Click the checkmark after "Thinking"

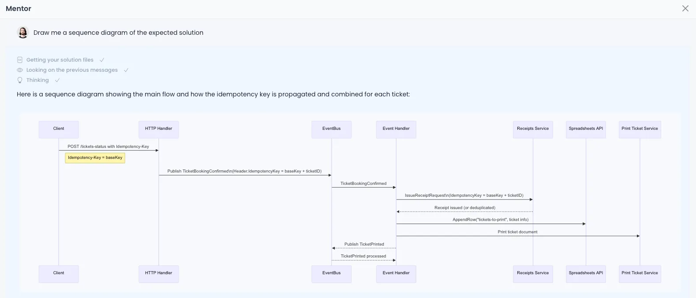coord(57,80)
